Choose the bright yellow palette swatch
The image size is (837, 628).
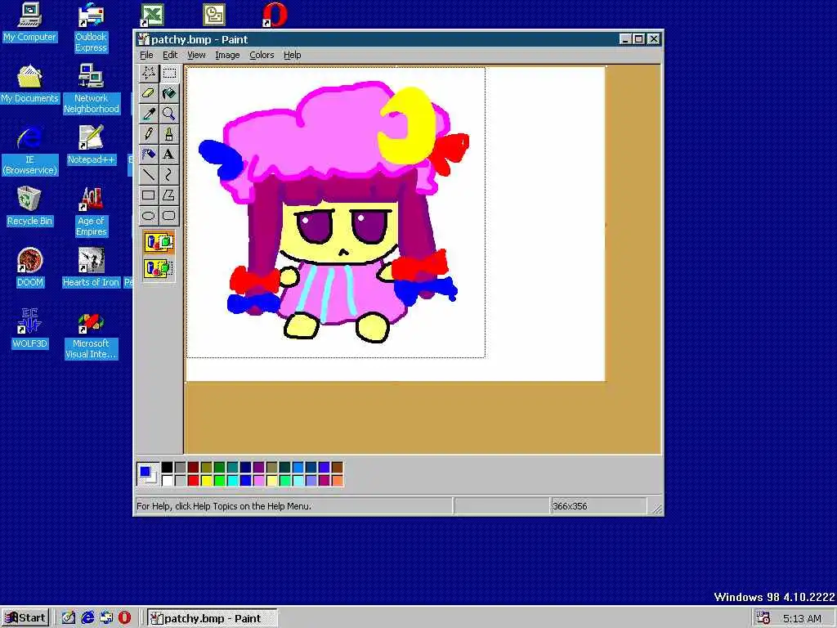coord(207,481)
